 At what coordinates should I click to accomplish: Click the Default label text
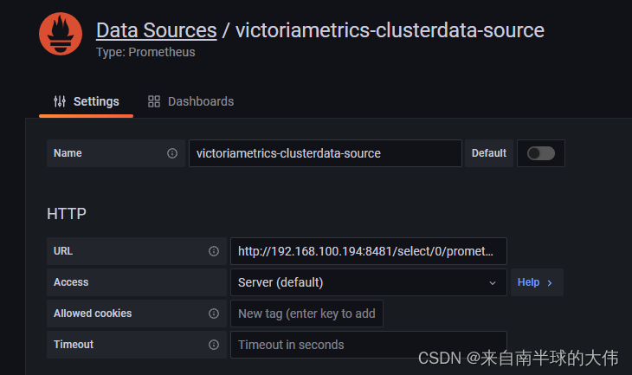(489, 153)
